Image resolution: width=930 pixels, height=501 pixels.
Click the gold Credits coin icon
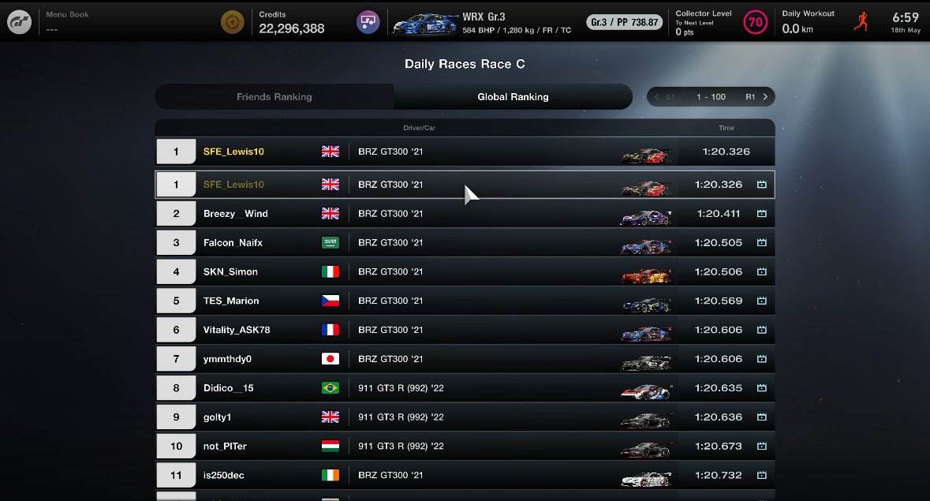233,23
